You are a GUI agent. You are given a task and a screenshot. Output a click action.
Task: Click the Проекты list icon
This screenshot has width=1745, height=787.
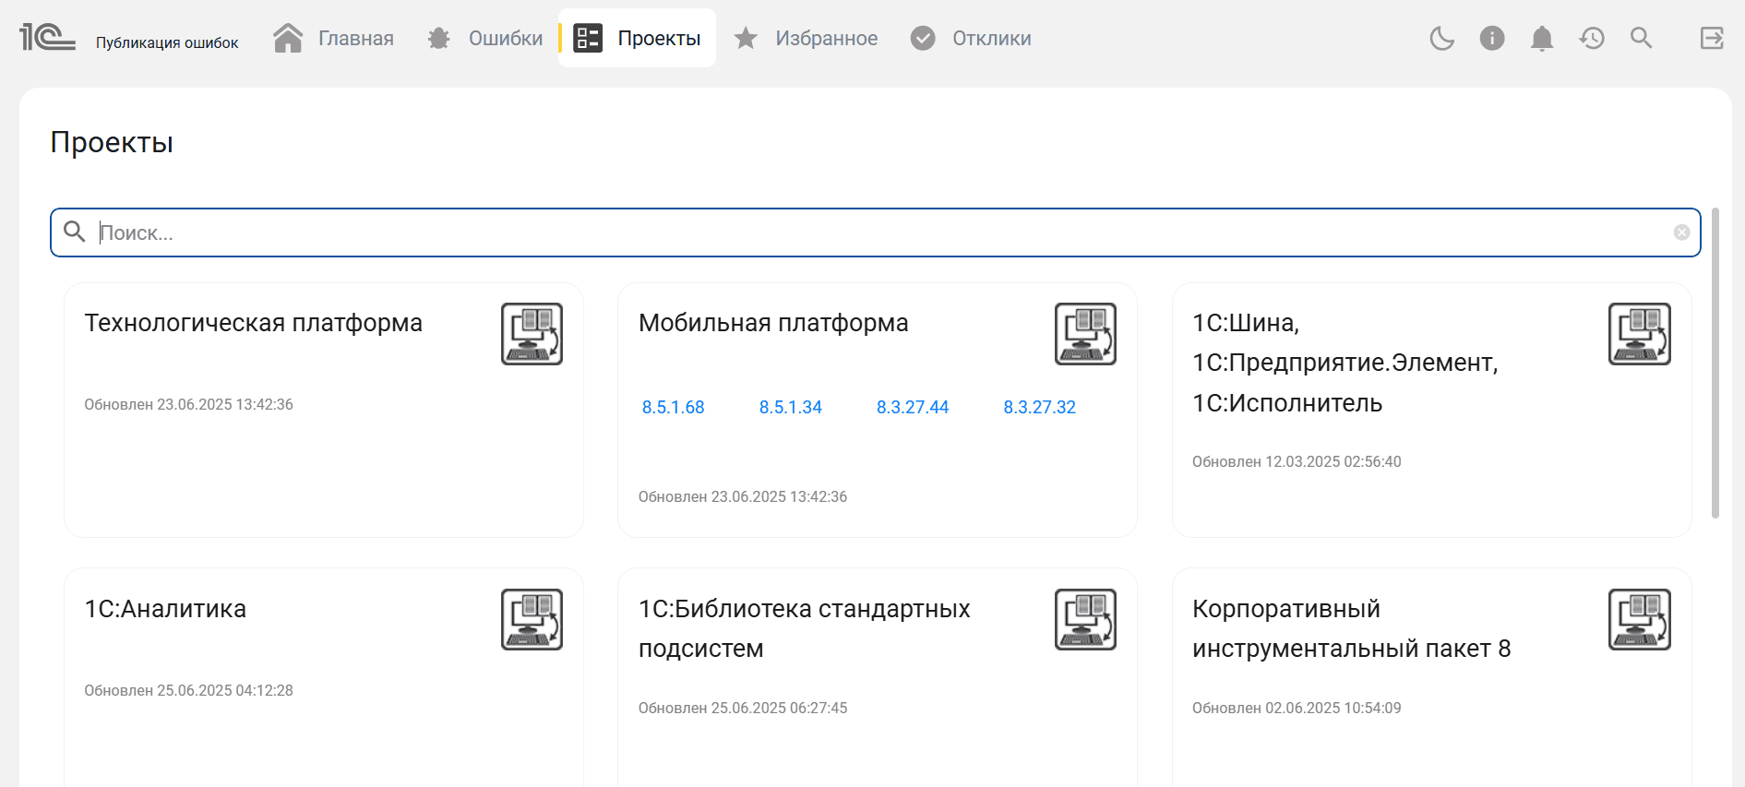(588, 38)
